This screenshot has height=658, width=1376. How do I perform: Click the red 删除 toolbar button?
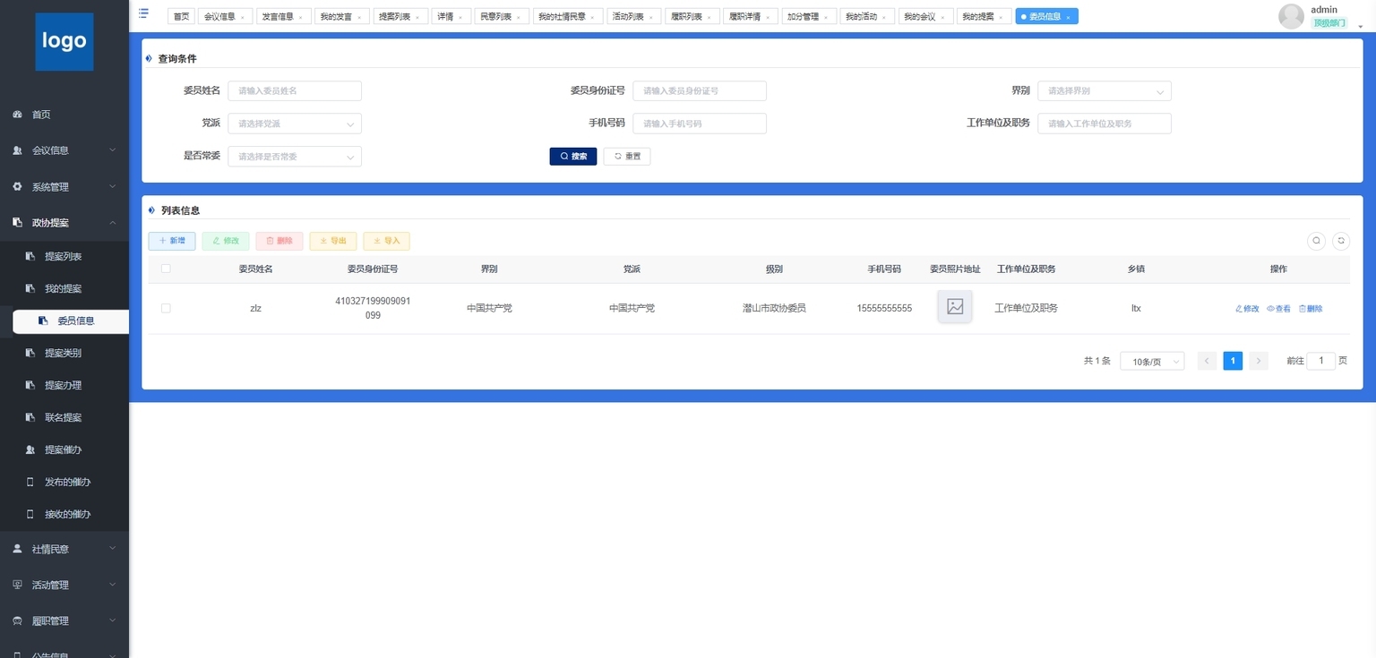(279, 241)
